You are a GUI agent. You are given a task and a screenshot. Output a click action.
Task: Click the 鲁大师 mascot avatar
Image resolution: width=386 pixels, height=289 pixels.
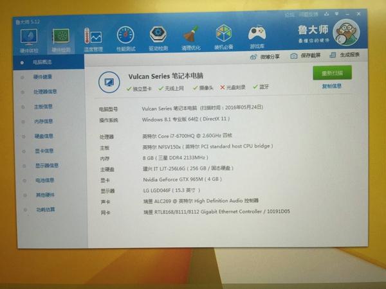(346, 33)
